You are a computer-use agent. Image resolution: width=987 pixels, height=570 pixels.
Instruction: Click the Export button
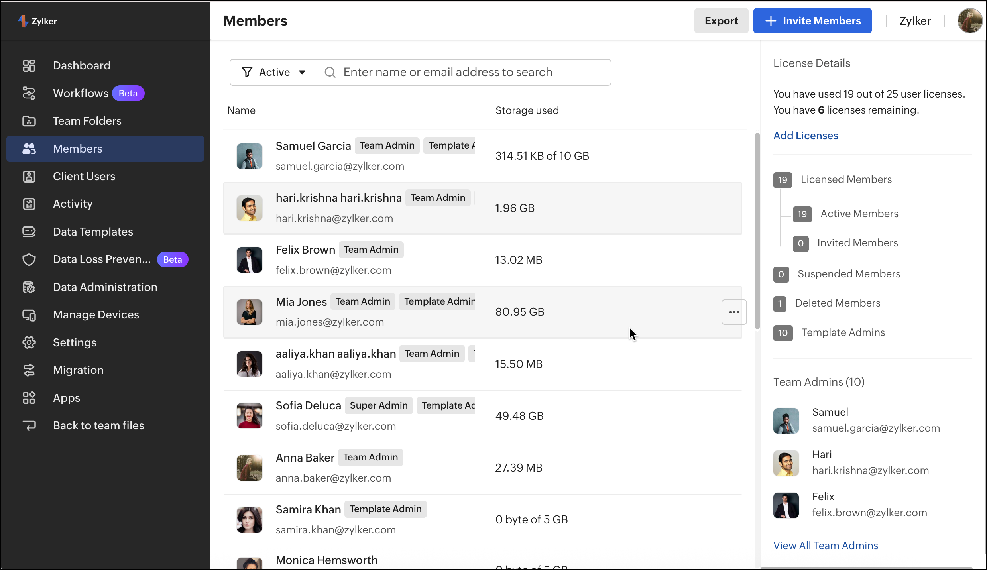click(x=721, y=21)
